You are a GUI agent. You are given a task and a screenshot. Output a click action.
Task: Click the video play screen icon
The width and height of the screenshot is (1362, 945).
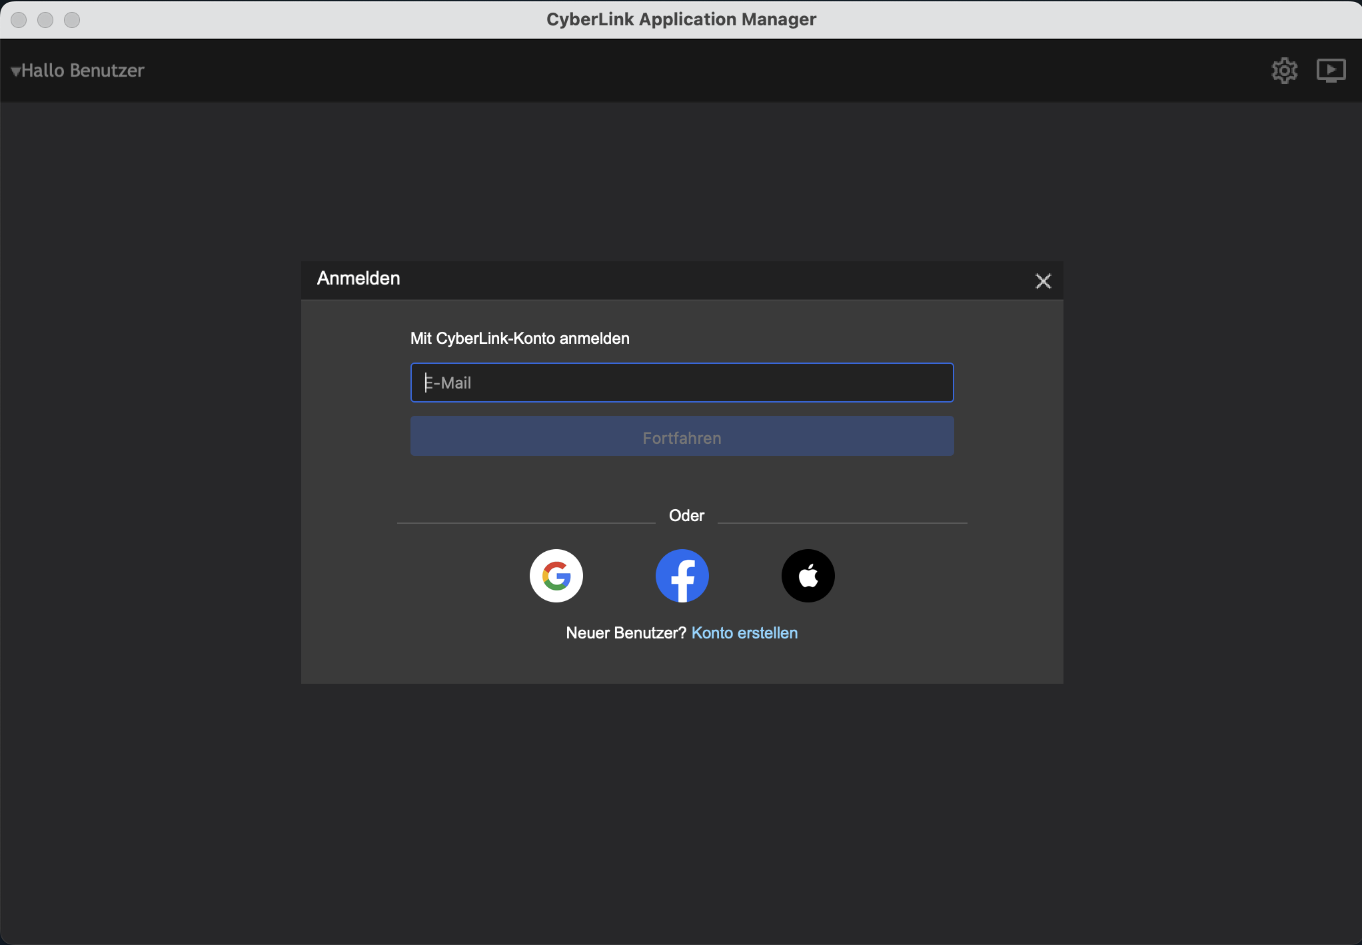point(1331,71)
